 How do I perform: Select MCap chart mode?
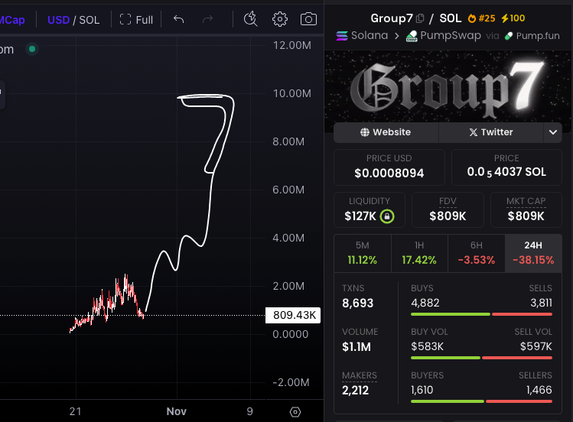click(x=12, y=20)
